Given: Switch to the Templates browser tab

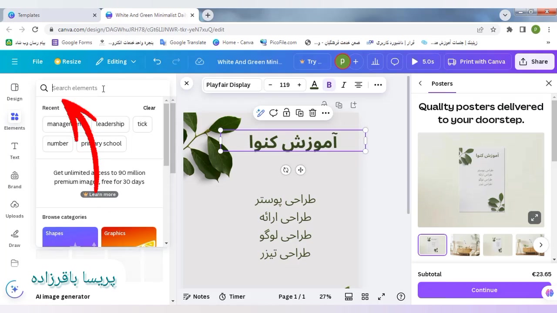Looking at the screenshot, I should (52, 15).
